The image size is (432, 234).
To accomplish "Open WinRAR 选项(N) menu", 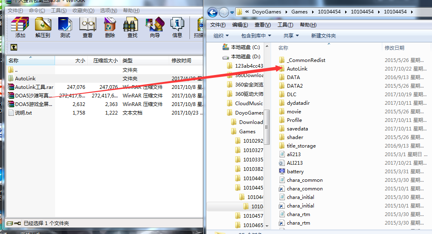I will coord(108,11).
